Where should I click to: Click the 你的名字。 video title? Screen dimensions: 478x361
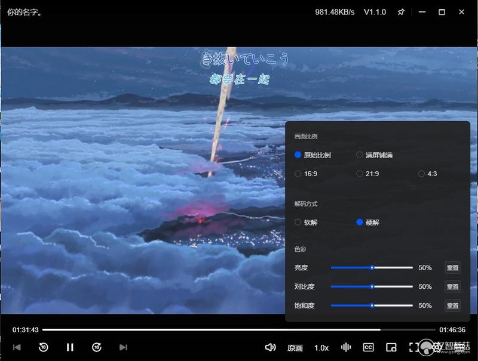(24, 12)
